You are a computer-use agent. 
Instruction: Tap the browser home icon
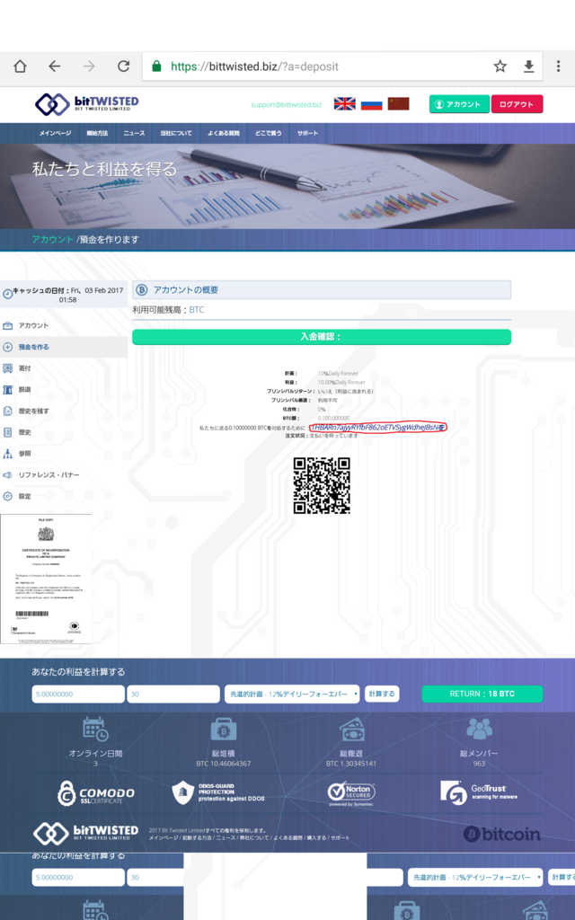click(20, 66)
